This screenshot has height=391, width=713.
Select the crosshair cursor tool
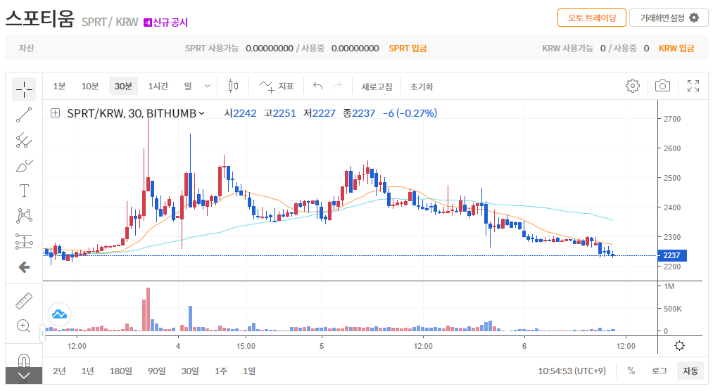tap(24, 89)
